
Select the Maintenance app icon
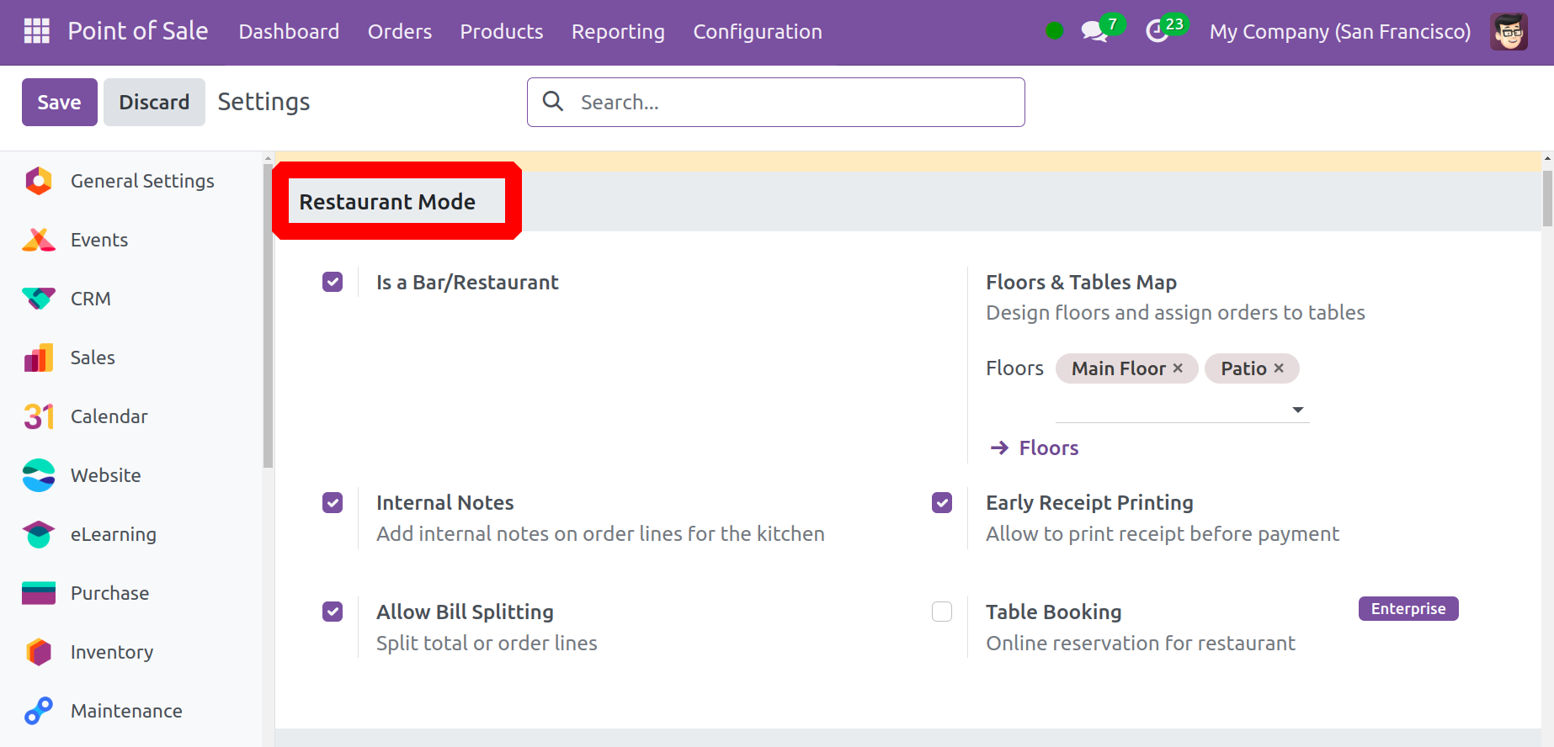[x=39, y=711]
